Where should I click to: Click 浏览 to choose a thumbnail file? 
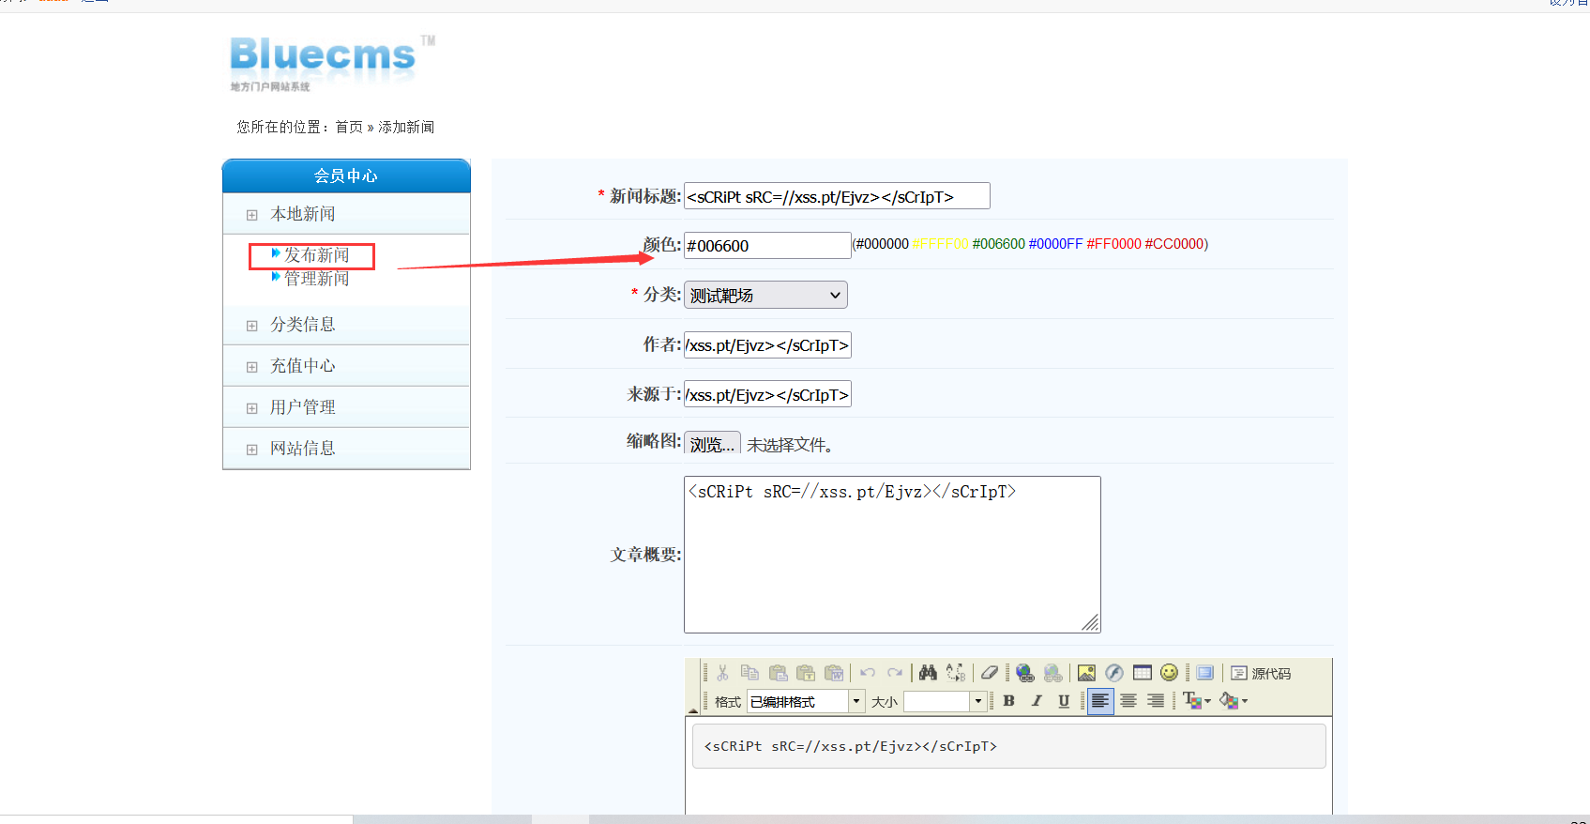[713, 444]
